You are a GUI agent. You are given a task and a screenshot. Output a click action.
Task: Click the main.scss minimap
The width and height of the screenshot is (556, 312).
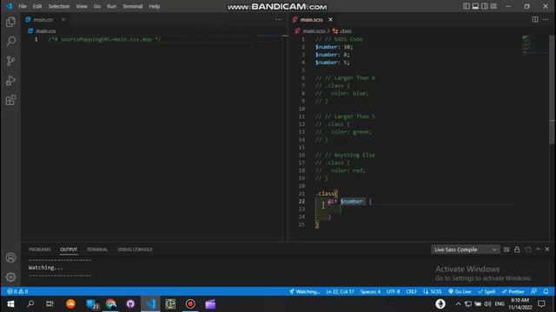[x=535, y=44]
